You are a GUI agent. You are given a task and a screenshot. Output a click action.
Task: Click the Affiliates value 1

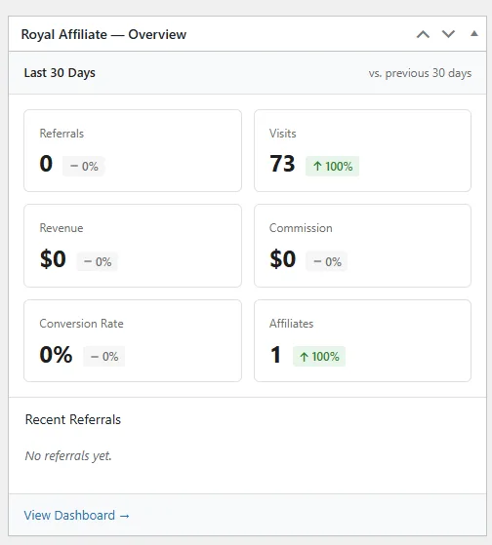275,355
